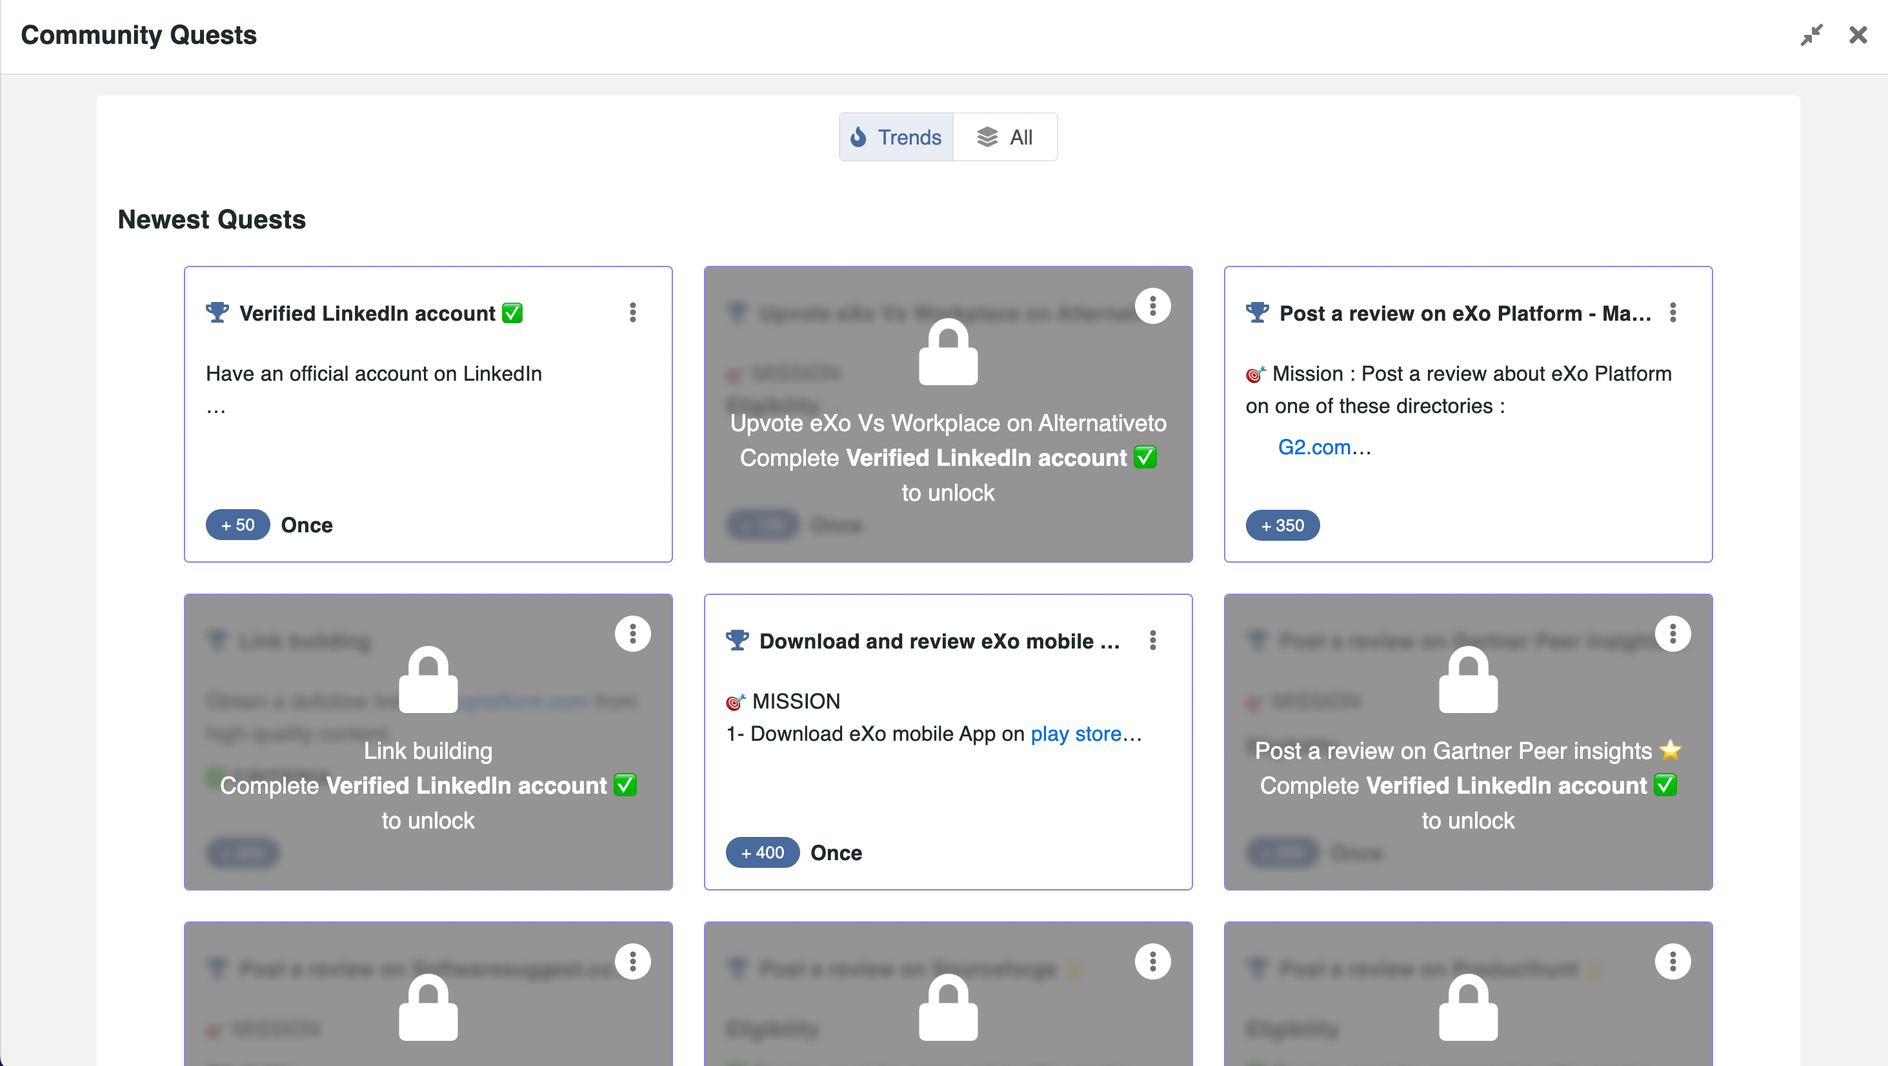Switch to the Trends tab
This screenshot has height=1066, width=1888.
click(896, 137)
